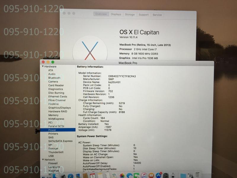Open Storage tab in About This Mac
237x178 pixels.
point(130,15)
